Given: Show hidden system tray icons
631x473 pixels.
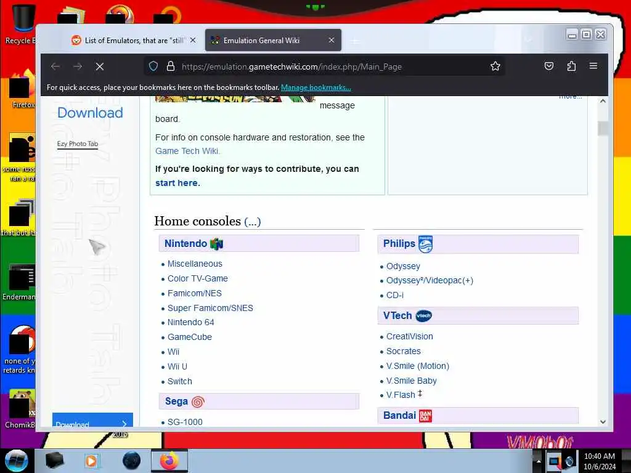Looking at the screenshot, I should tap(539, 461).
